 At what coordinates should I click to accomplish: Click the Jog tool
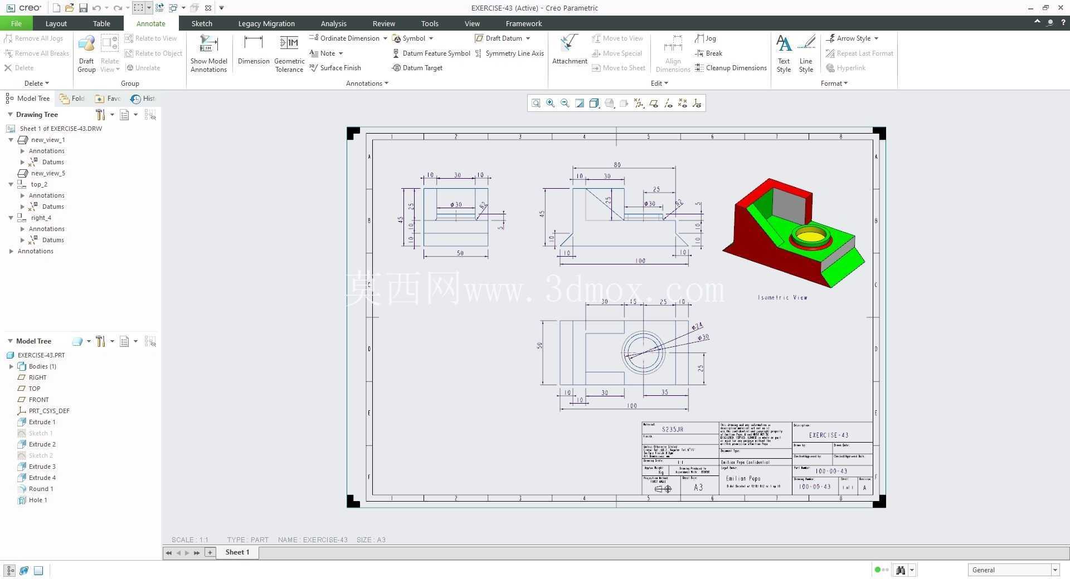coord(706,38)
